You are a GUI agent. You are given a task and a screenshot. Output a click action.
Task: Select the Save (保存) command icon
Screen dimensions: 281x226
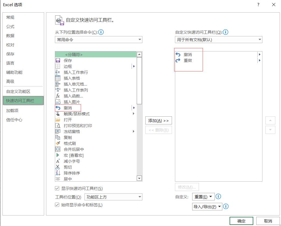pos(58,60)
